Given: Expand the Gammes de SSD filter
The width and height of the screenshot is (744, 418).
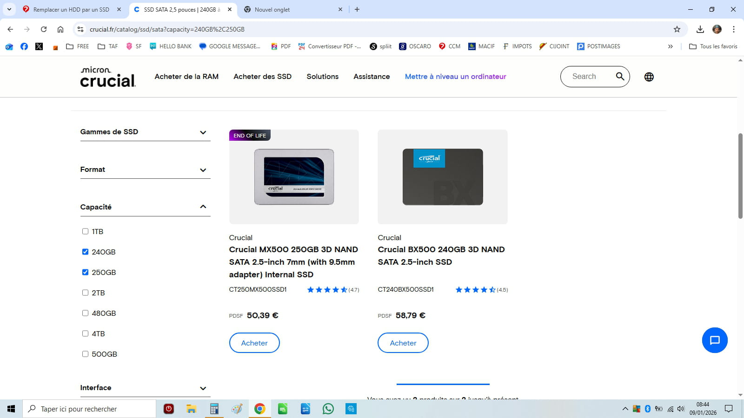Looking at the screenshot, I should pos(145,132).
